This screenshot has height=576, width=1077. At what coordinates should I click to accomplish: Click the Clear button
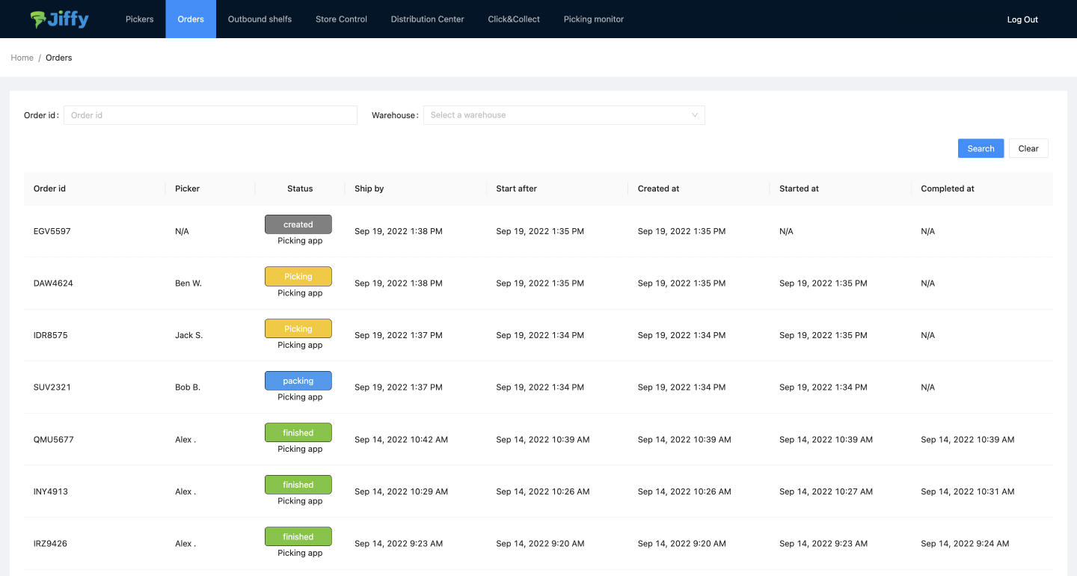1028,149
